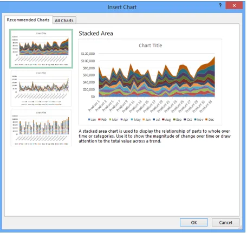247x233 pixels.
Task: Click the $80,000 axis label
Action: 89,68
